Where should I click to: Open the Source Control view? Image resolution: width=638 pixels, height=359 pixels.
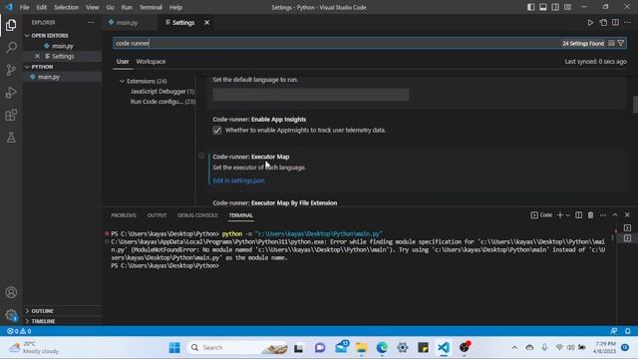click(11, 70)
